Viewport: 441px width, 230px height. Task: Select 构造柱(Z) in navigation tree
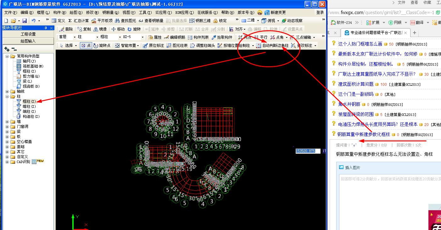pos(31,117)
